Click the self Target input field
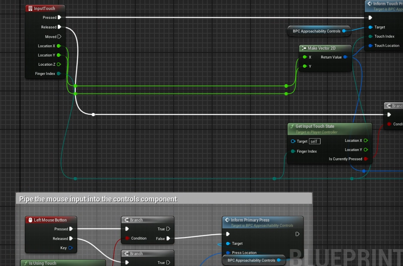This screenshot has width=403, height=266. coord(315,141)
